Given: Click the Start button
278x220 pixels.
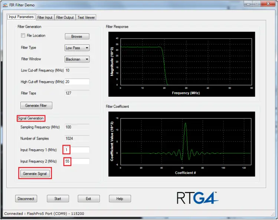Looking at the screenshot, I should [58, 199].
